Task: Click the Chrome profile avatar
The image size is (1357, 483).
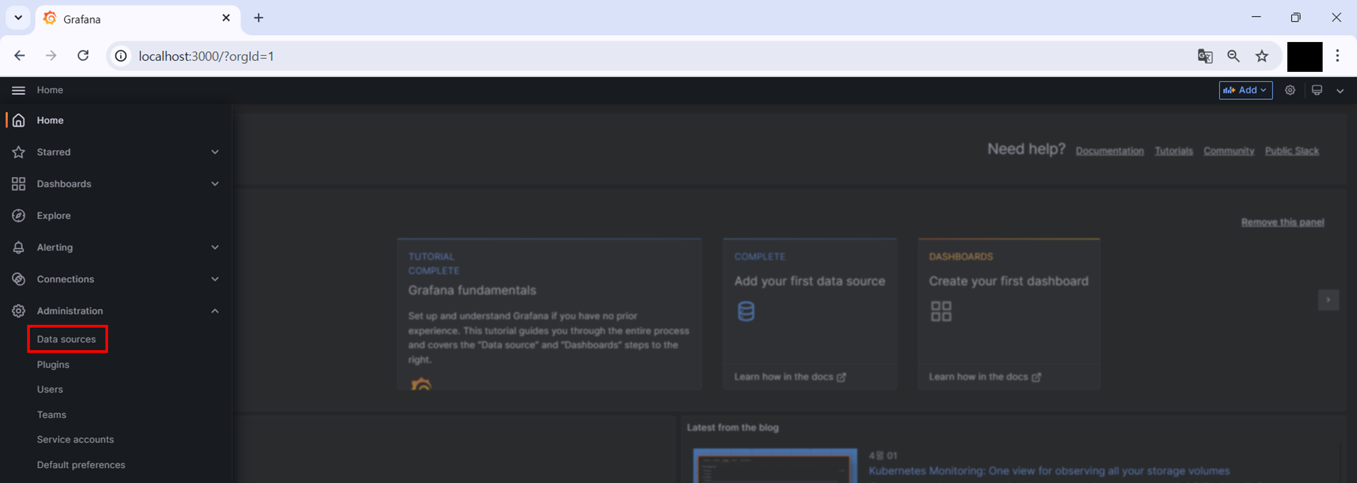Action: tap(1305, 56)
